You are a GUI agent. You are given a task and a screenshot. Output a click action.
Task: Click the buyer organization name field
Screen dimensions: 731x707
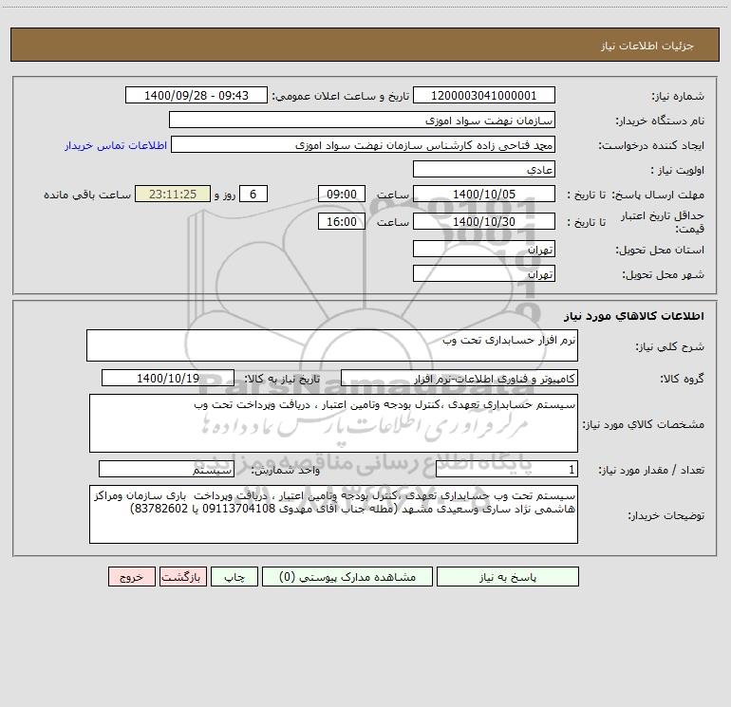pyautogui.click(x=362, y=120)
